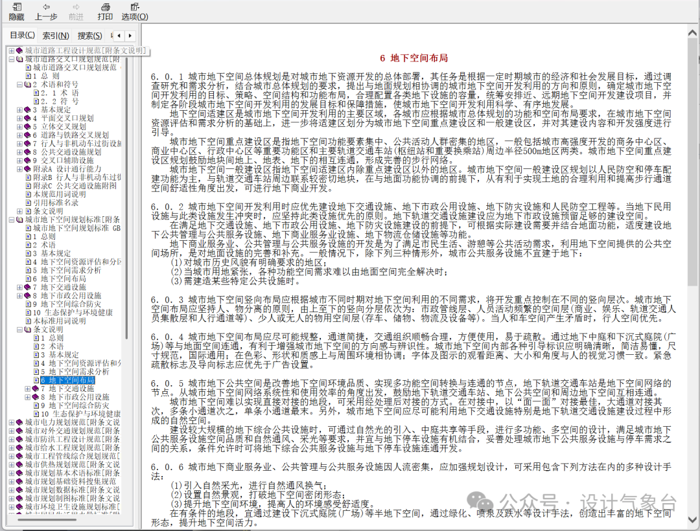Image resolution: width=700 pixels, height=531 pixels.
Task: Expand the 7 行人与非机动车过街设施 node
Action: pyautogui.click(x=19, y=144)
